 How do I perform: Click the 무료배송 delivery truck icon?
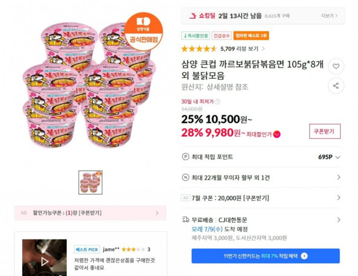[x=185, y=220]
